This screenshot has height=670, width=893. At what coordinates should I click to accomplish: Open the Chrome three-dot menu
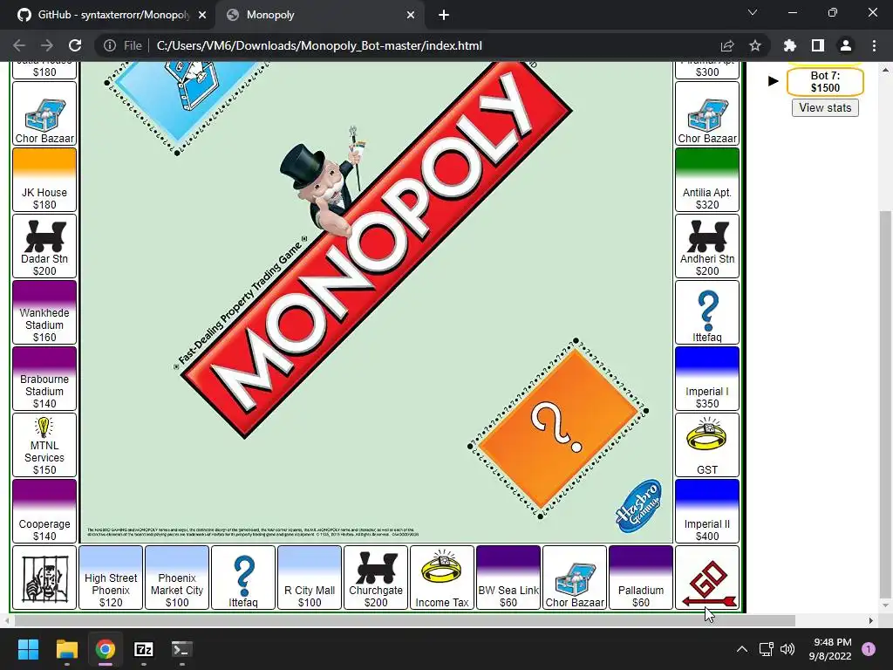[874, 45]
